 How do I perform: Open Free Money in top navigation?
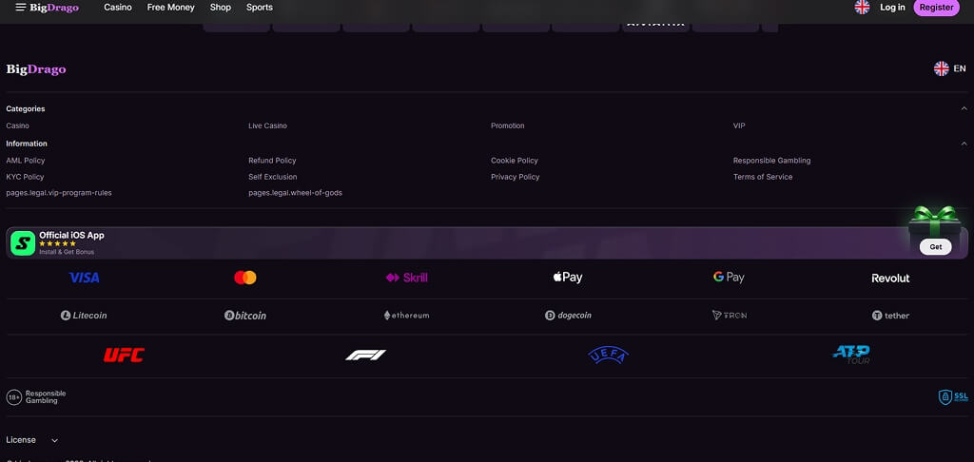pyautogui.click(x=171, y=8)
